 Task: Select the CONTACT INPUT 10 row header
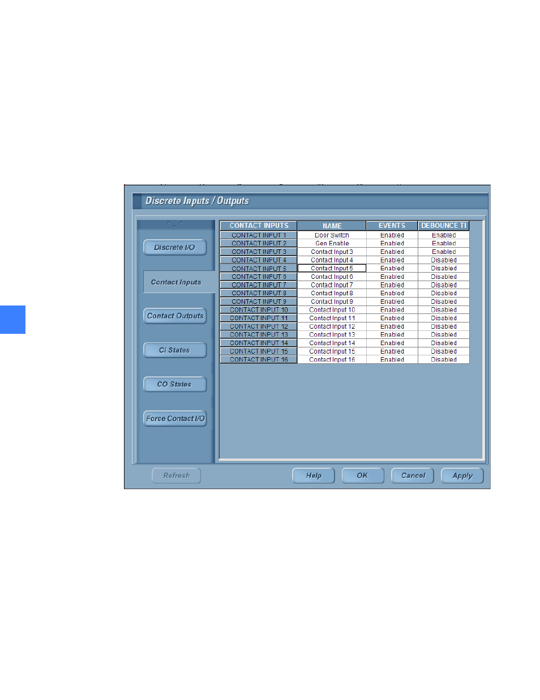259,310
